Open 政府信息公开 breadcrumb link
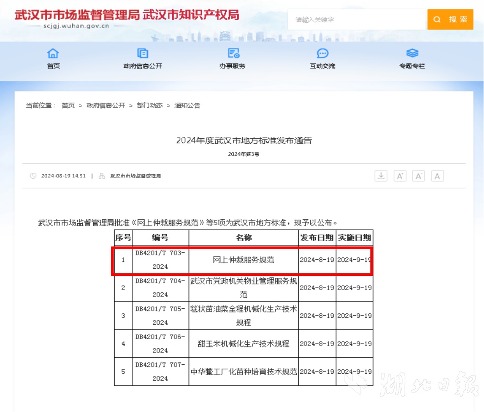484x412 pixels. [x=106, y=106]
